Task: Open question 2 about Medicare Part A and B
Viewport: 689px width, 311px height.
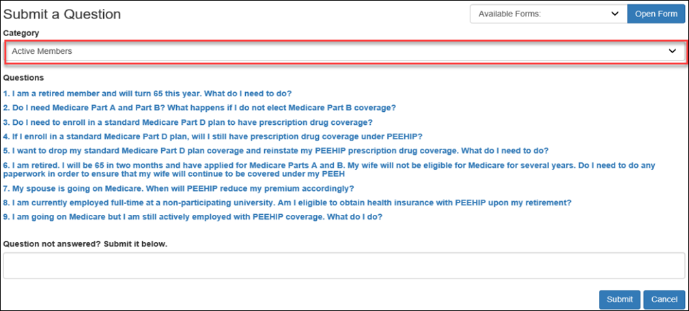Action: 199,108
